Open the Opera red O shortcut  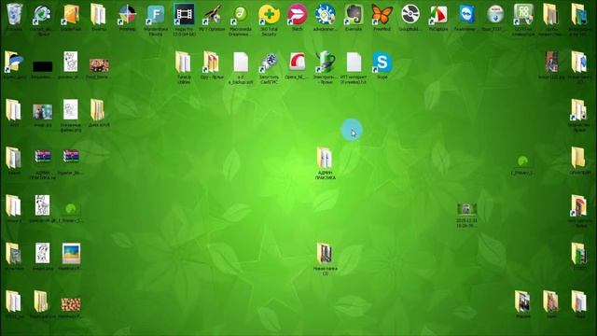pos(297,63)
